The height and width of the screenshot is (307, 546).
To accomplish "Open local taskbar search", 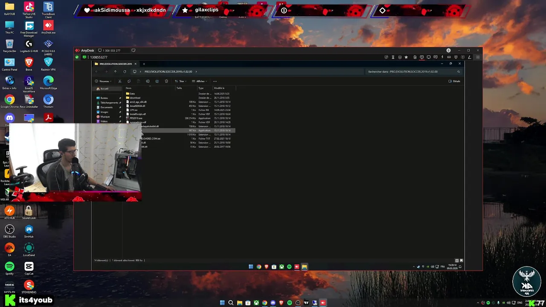I will click(x=231, y=303).
